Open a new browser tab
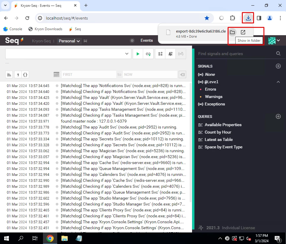The height and width of the screenshot is (244, 286). (86, 5)
